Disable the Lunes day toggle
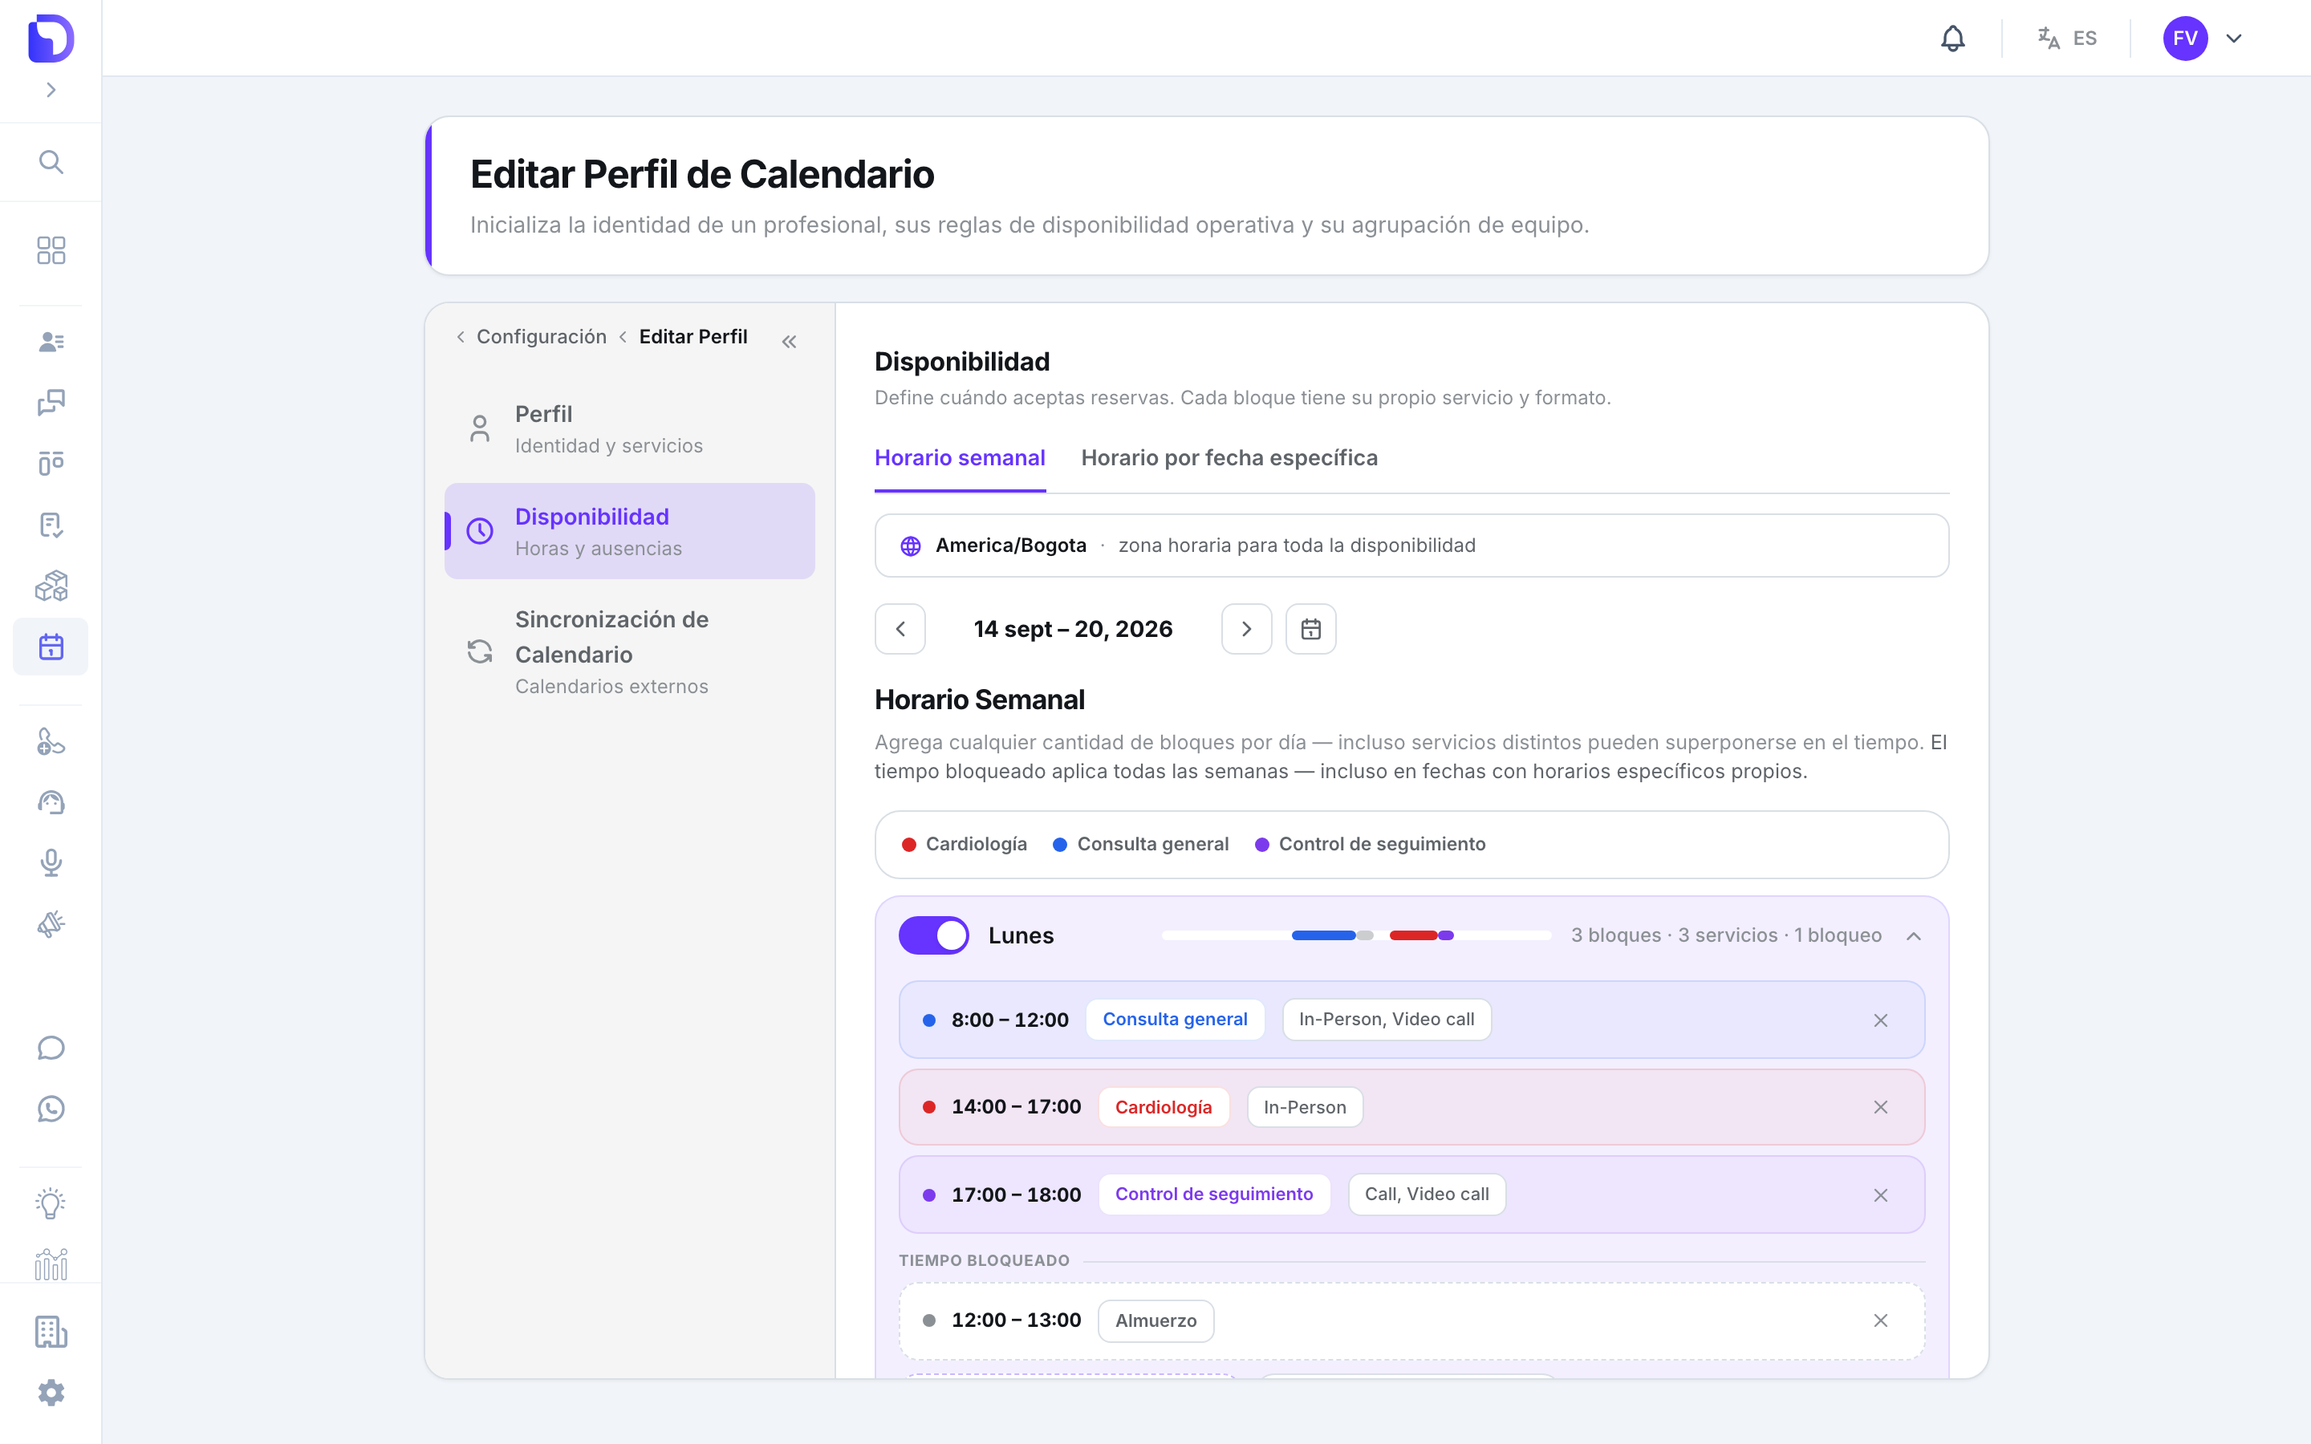The width and height of the screenshot is (2311, 1444). point(933,935)
